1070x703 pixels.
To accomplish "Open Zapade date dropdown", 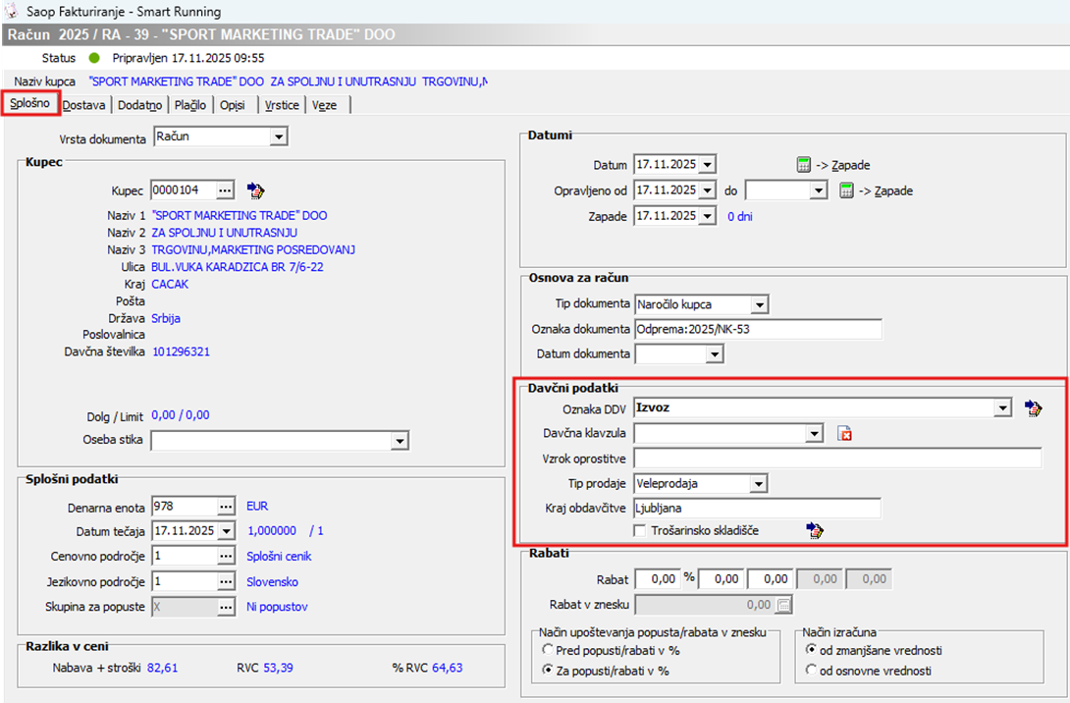I will [707, 216].
